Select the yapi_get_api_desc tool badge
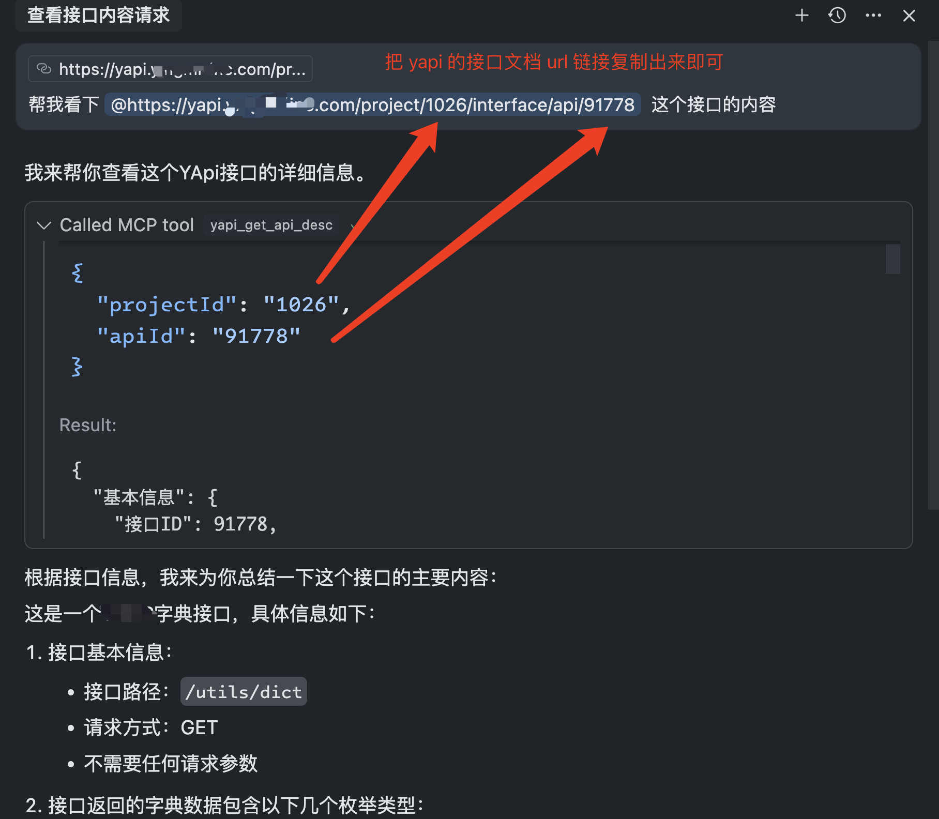Viewport: 939px width, 819px height. coord(271,224)
